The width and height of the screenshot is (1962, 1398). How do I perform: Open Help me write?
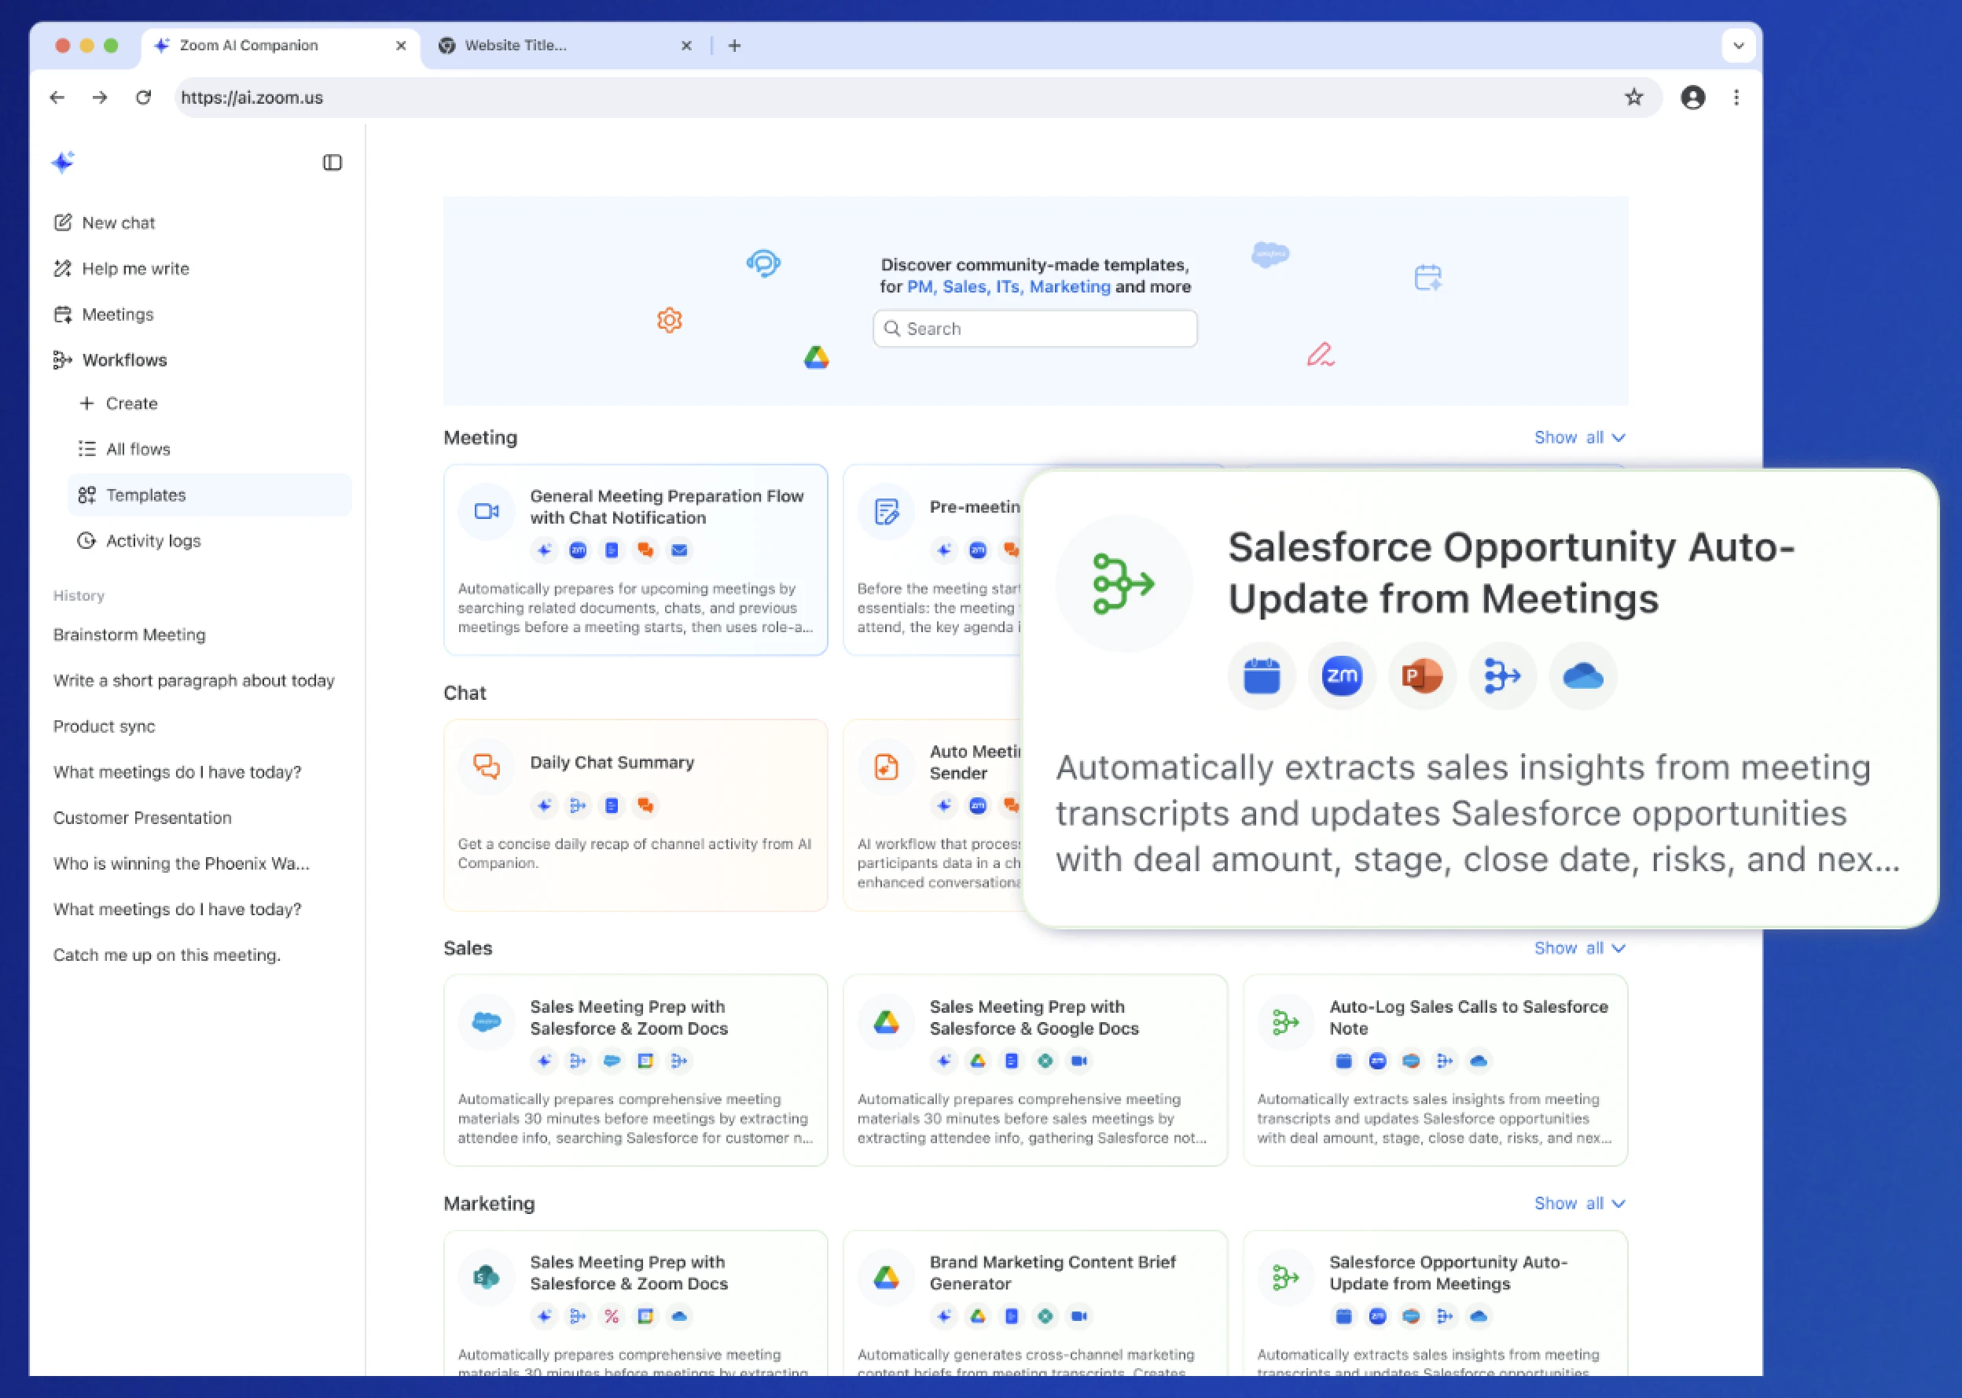(121, 269)
